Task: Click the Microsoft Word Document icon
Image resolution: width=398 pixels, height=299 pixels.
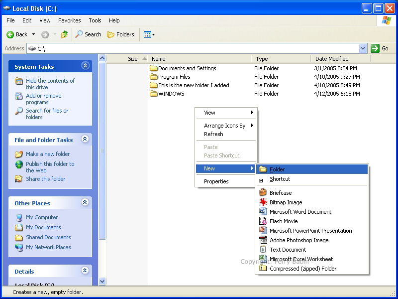Action: tap(263, 211)
